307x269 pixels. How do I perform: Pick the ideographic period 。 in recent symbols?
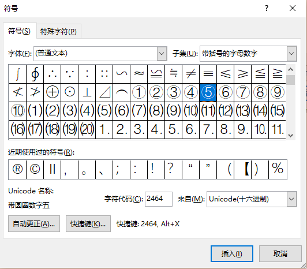click(x=87, y=169)
